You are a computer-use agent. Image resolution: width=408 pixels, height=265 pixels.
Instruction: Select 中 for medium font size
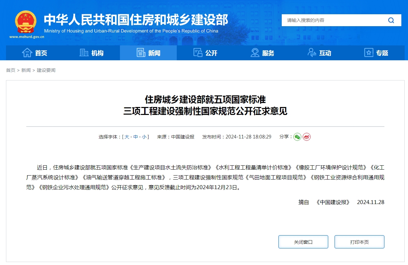136,136
